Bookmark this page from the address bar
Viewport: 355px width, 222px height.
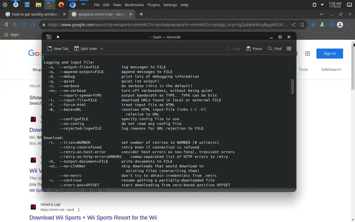(x=302, y=25)
